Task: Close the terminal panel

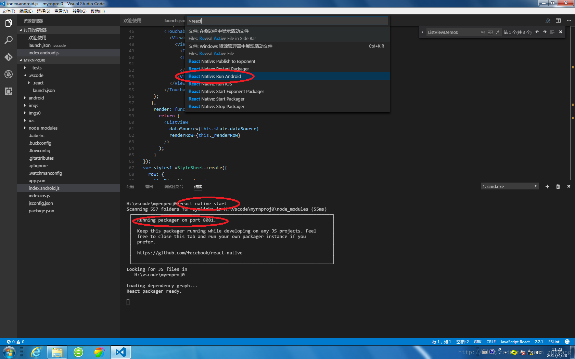Action: tap(569, 186)
